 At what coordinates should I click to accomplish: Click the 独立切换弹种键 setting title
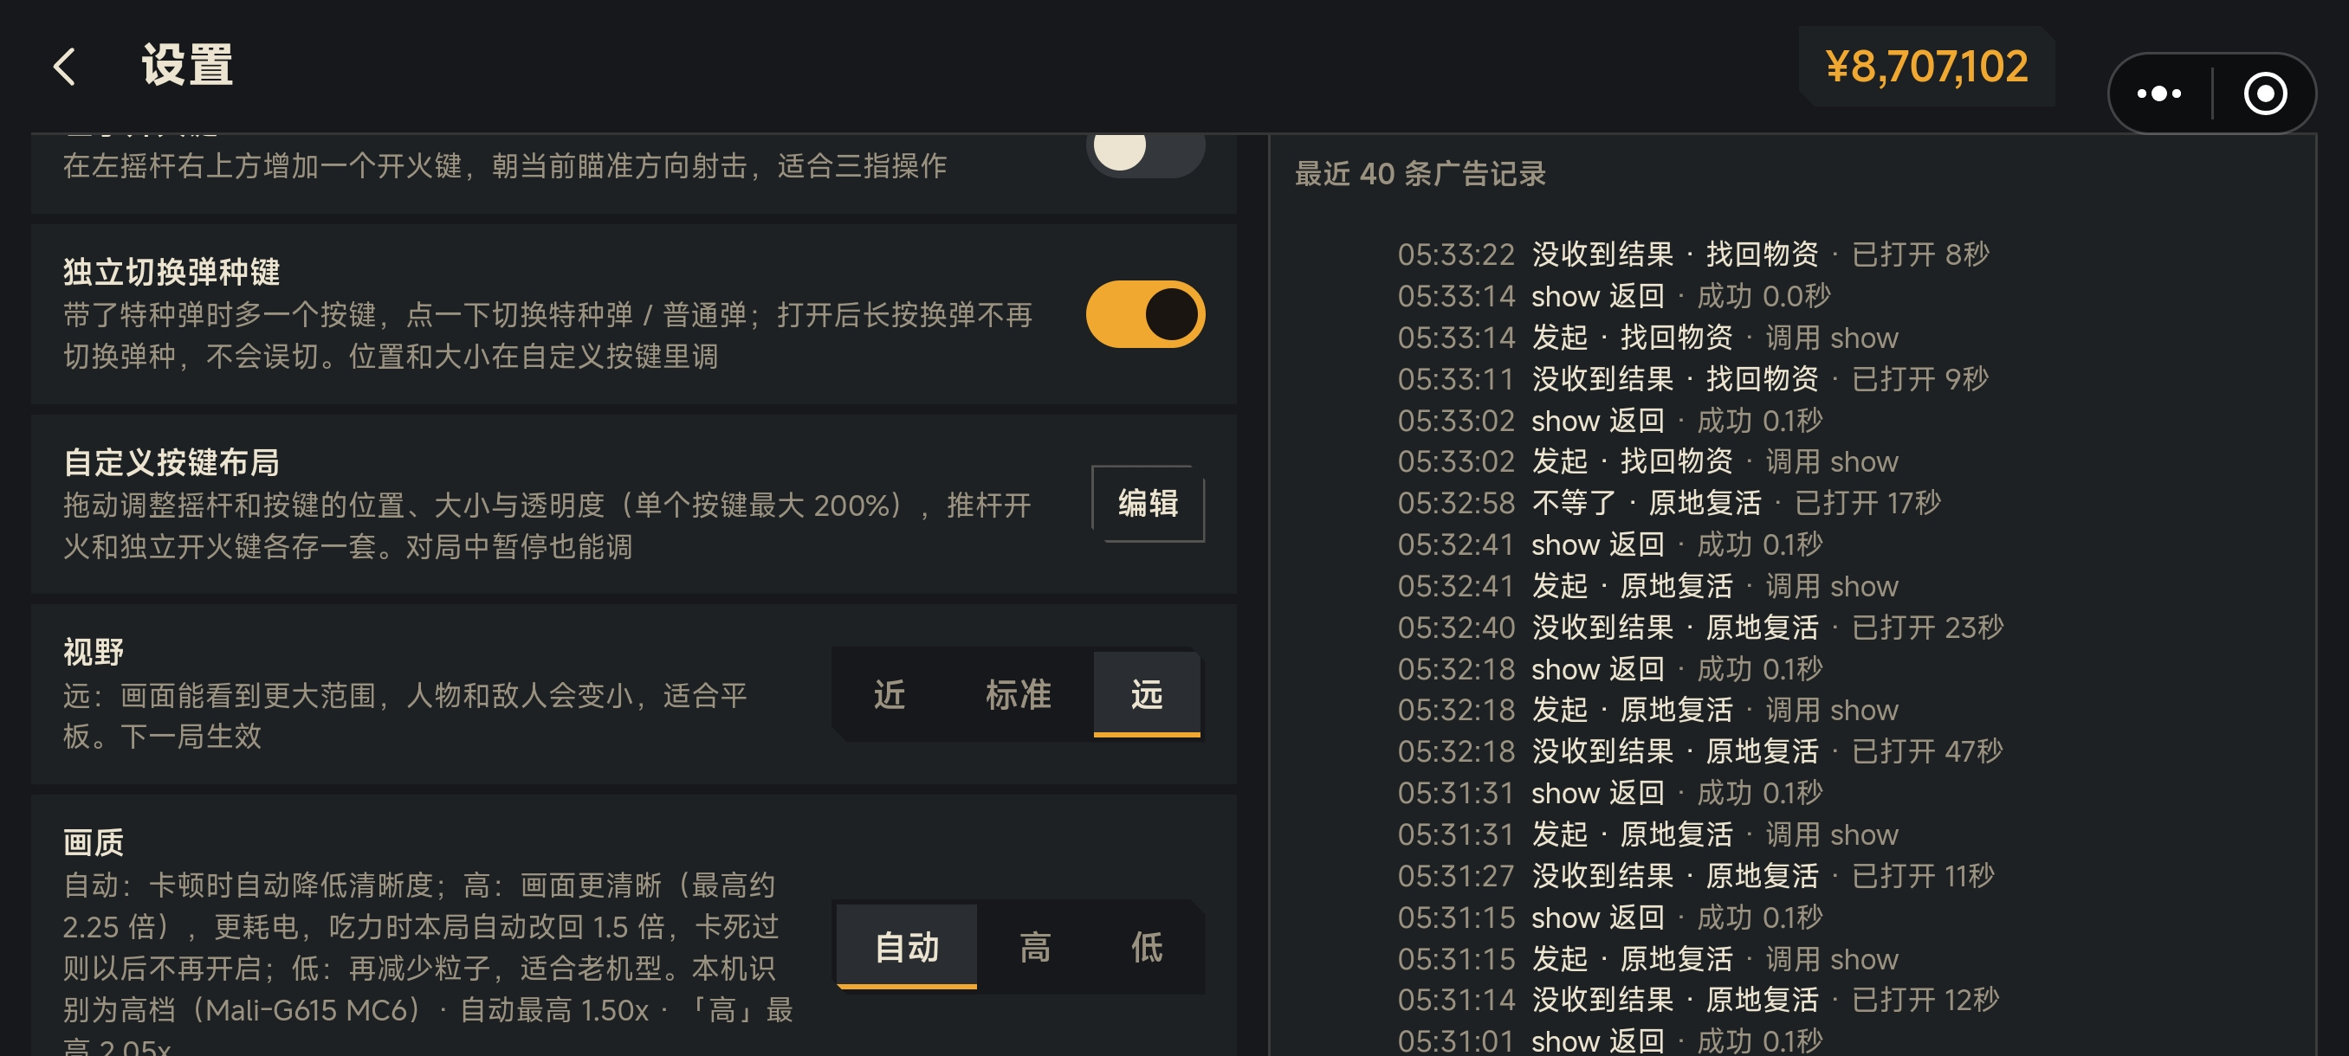(x=171, y=272)
